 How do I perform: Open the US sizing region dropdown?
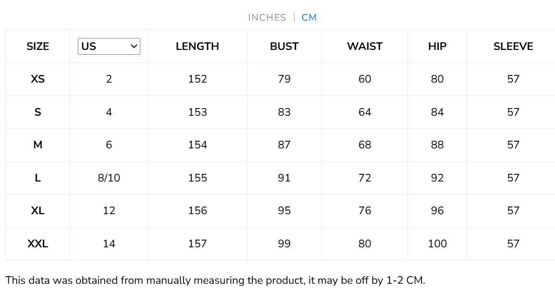pos(109,46)
